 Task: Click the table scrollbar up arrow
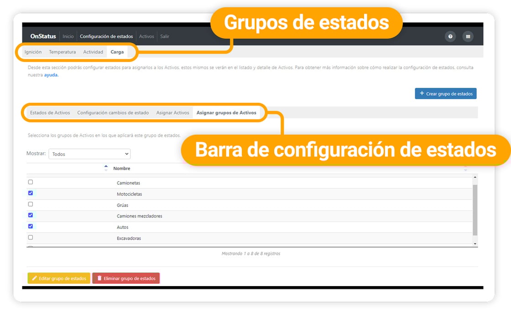pos(475,177)
